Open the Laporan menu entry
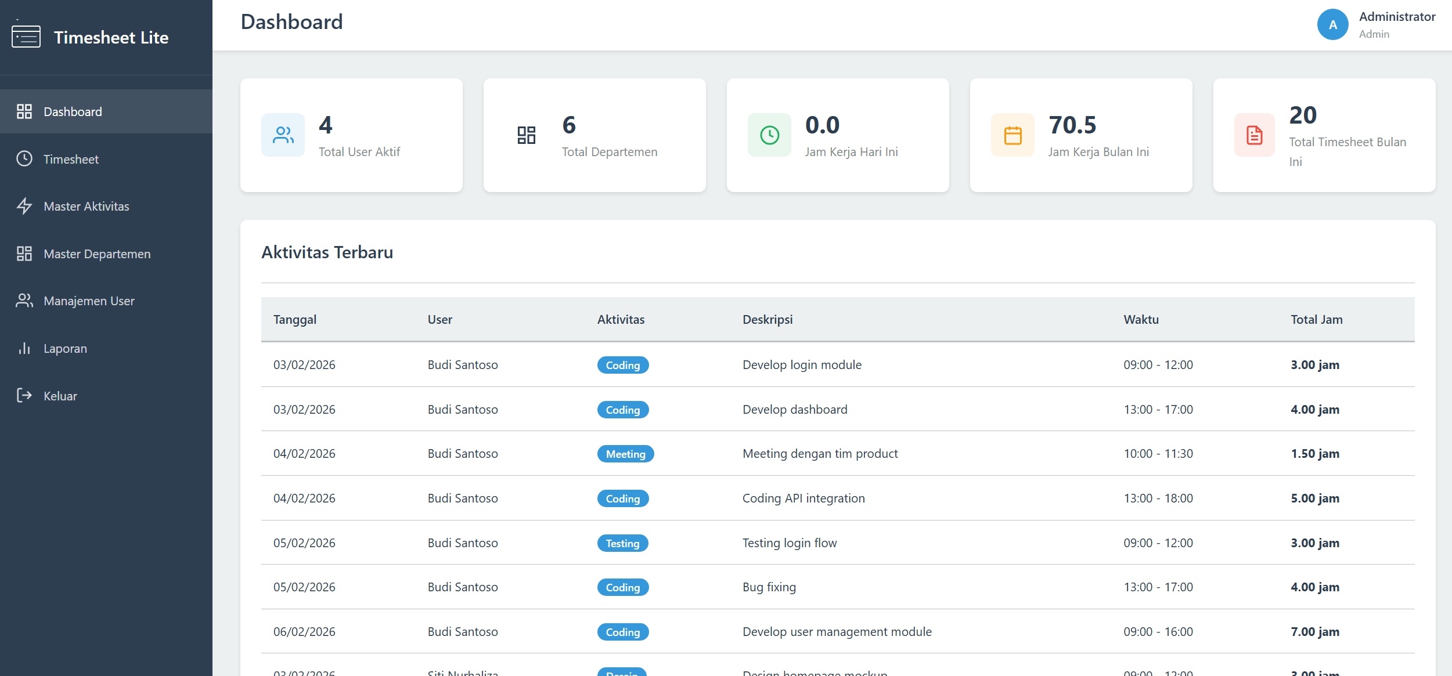The height and width of the screenshot is (676, 1452). click(x=65, y=348)
